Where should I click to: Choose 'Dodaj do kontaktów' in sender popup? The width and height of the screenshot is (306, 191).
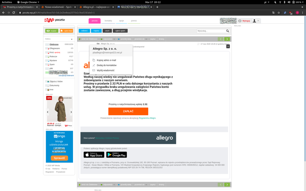click(106, 65)
